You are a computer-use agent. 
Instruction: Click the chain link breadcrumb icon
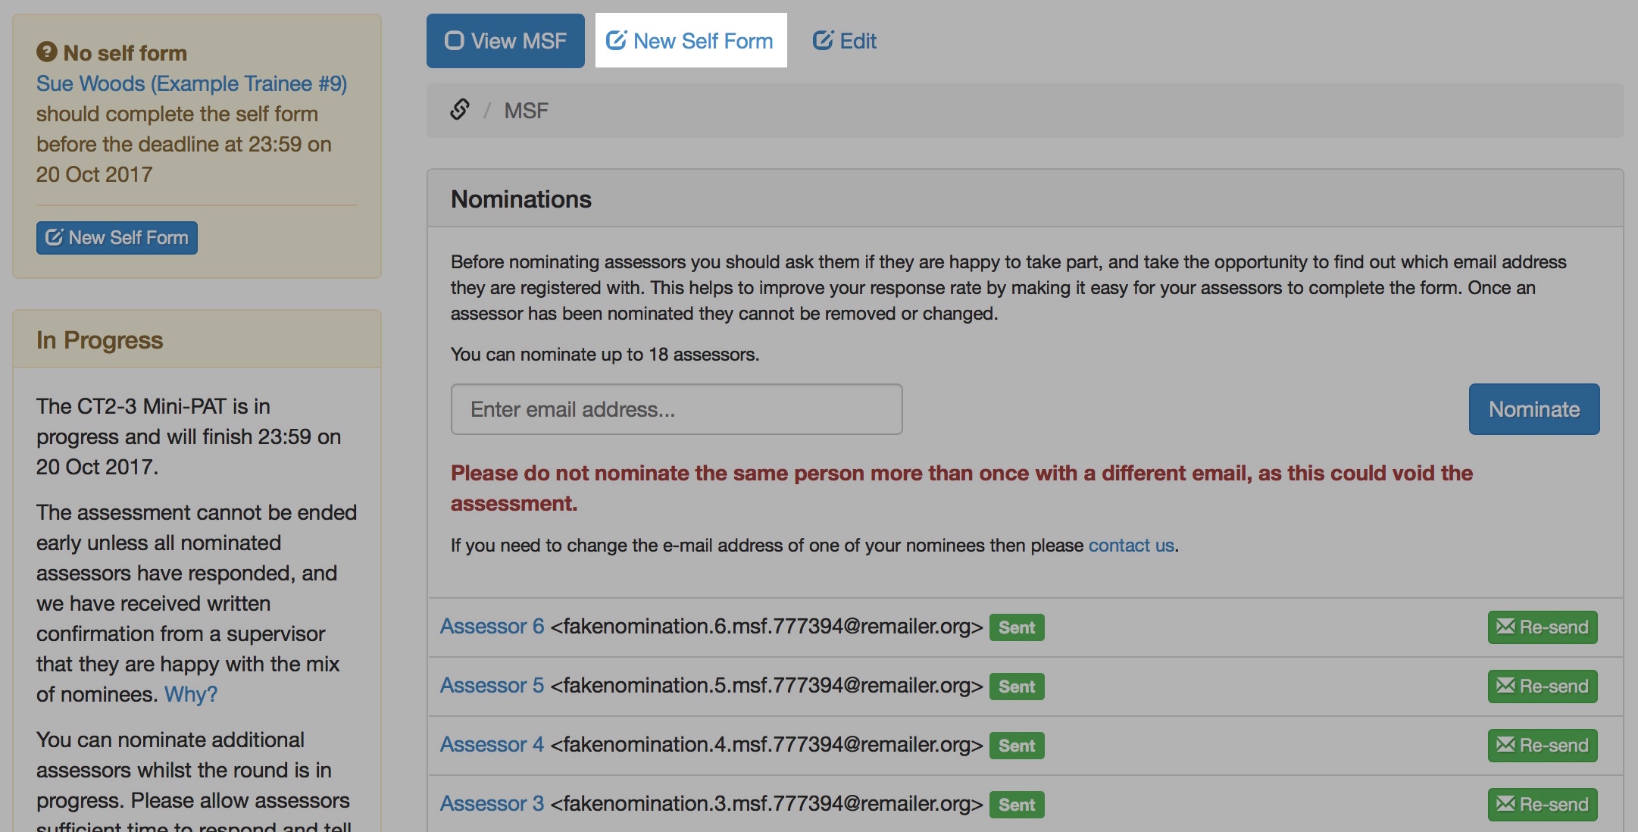pos(460,110)
